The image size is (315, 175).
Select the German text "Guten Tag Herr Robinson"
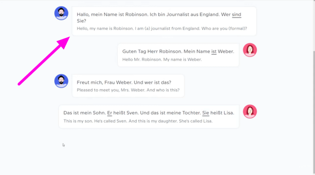pyautogui.click(x=150, y=51)
